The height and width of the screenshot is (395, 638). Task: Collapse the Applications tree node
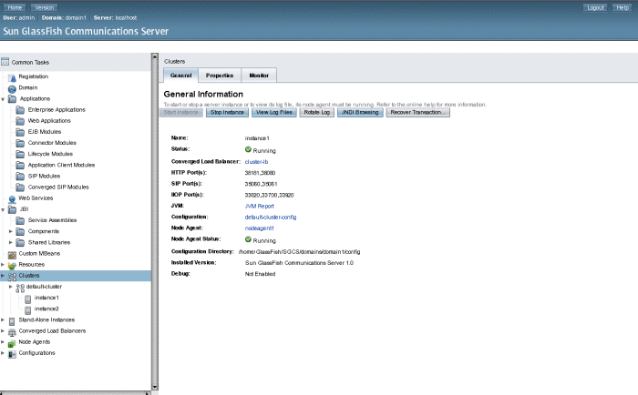pyautogui.click(x=3, y=98)
